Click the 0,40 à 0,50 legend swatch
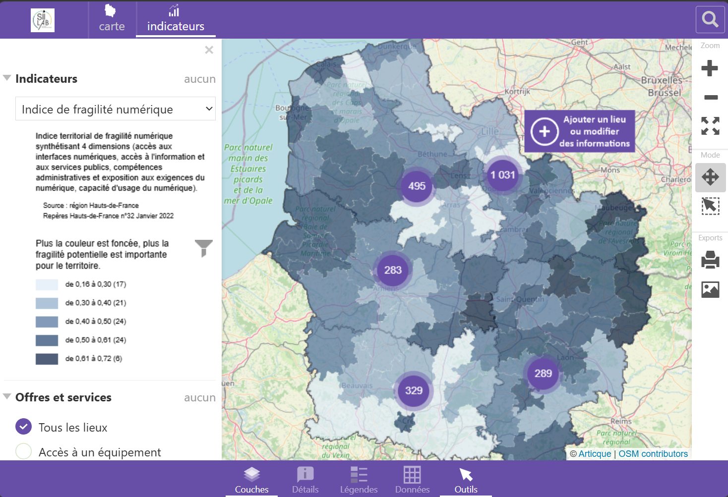 pyautogui.click(x=47, y=322)
